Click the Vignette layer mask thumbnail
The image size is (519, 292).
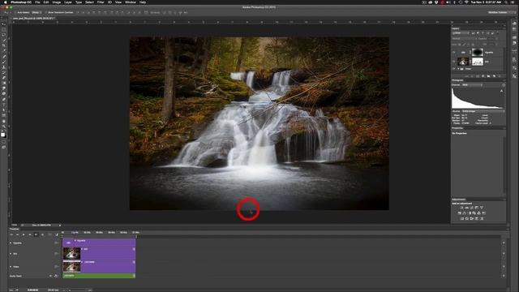tap(478, 52)
